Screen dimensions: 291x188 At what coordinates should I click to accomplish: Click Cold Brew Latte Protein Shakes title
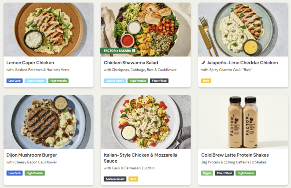235,155
